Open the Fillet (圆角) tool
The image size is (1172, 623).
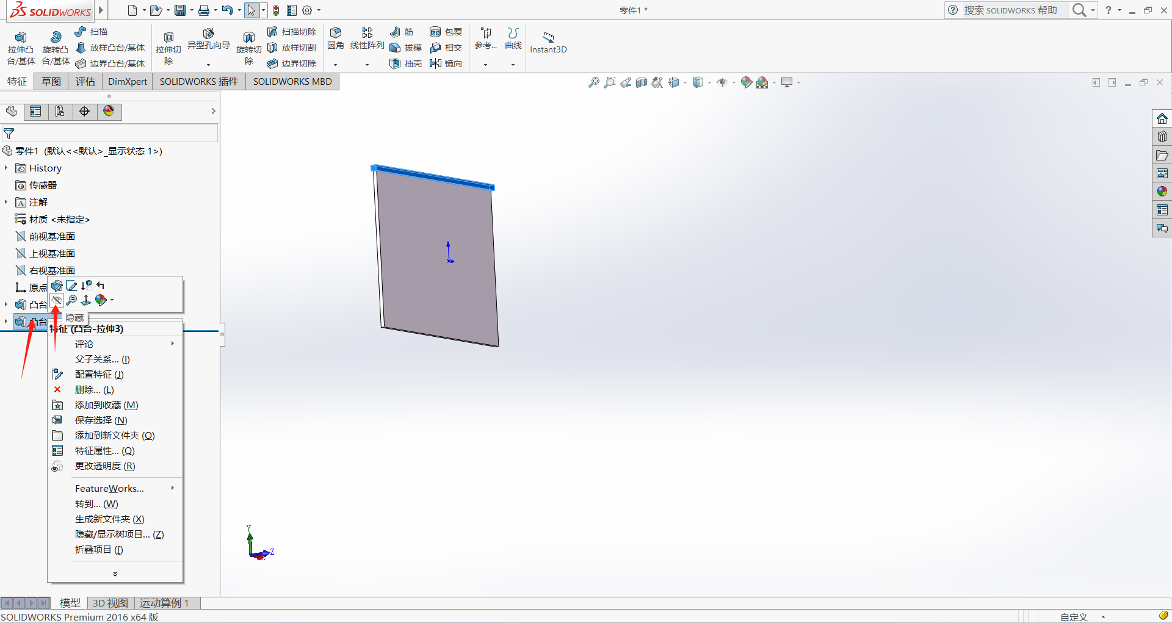click(x=335, y=38)
